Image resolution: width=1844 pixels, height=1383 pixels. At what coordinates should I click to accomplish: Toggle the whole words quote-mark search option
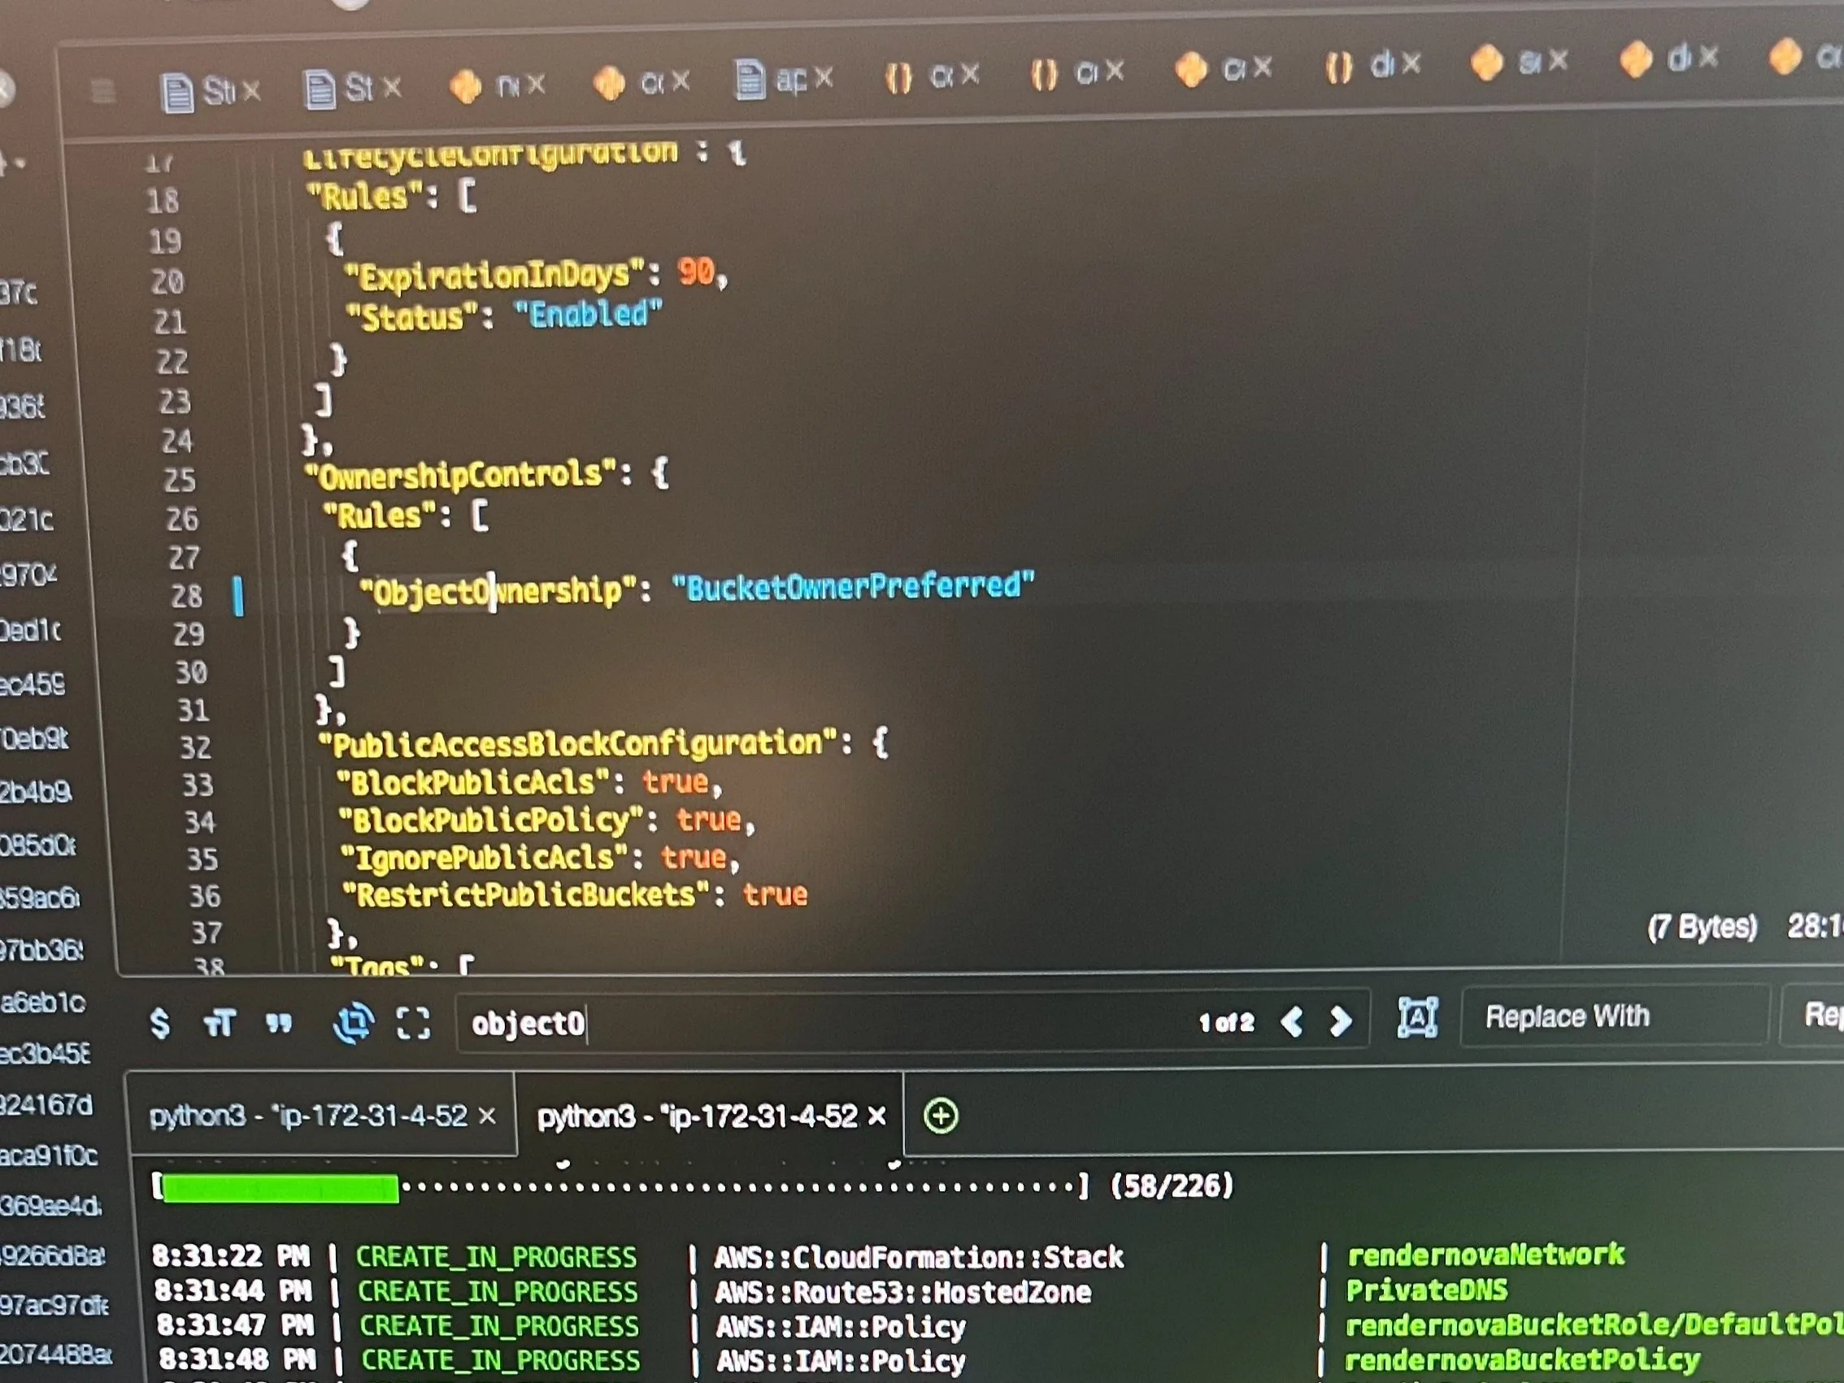click(x=279, y=1023)
